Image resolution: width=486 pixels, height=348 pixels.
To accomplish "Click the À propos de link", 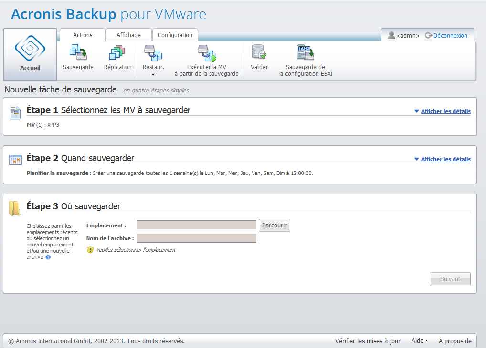I will pyautogui.click(x=455, y=341).
